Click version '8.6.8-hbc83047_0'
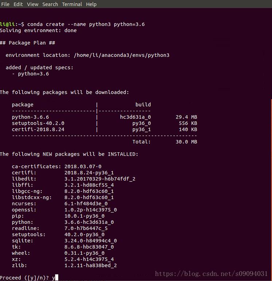 [x=89, y=247]
